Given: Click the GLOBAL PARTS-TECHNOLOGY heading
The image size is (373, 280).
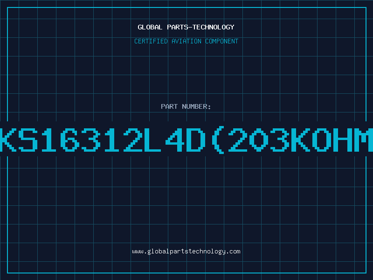Looking at the screenshot, I should point(186,27).
